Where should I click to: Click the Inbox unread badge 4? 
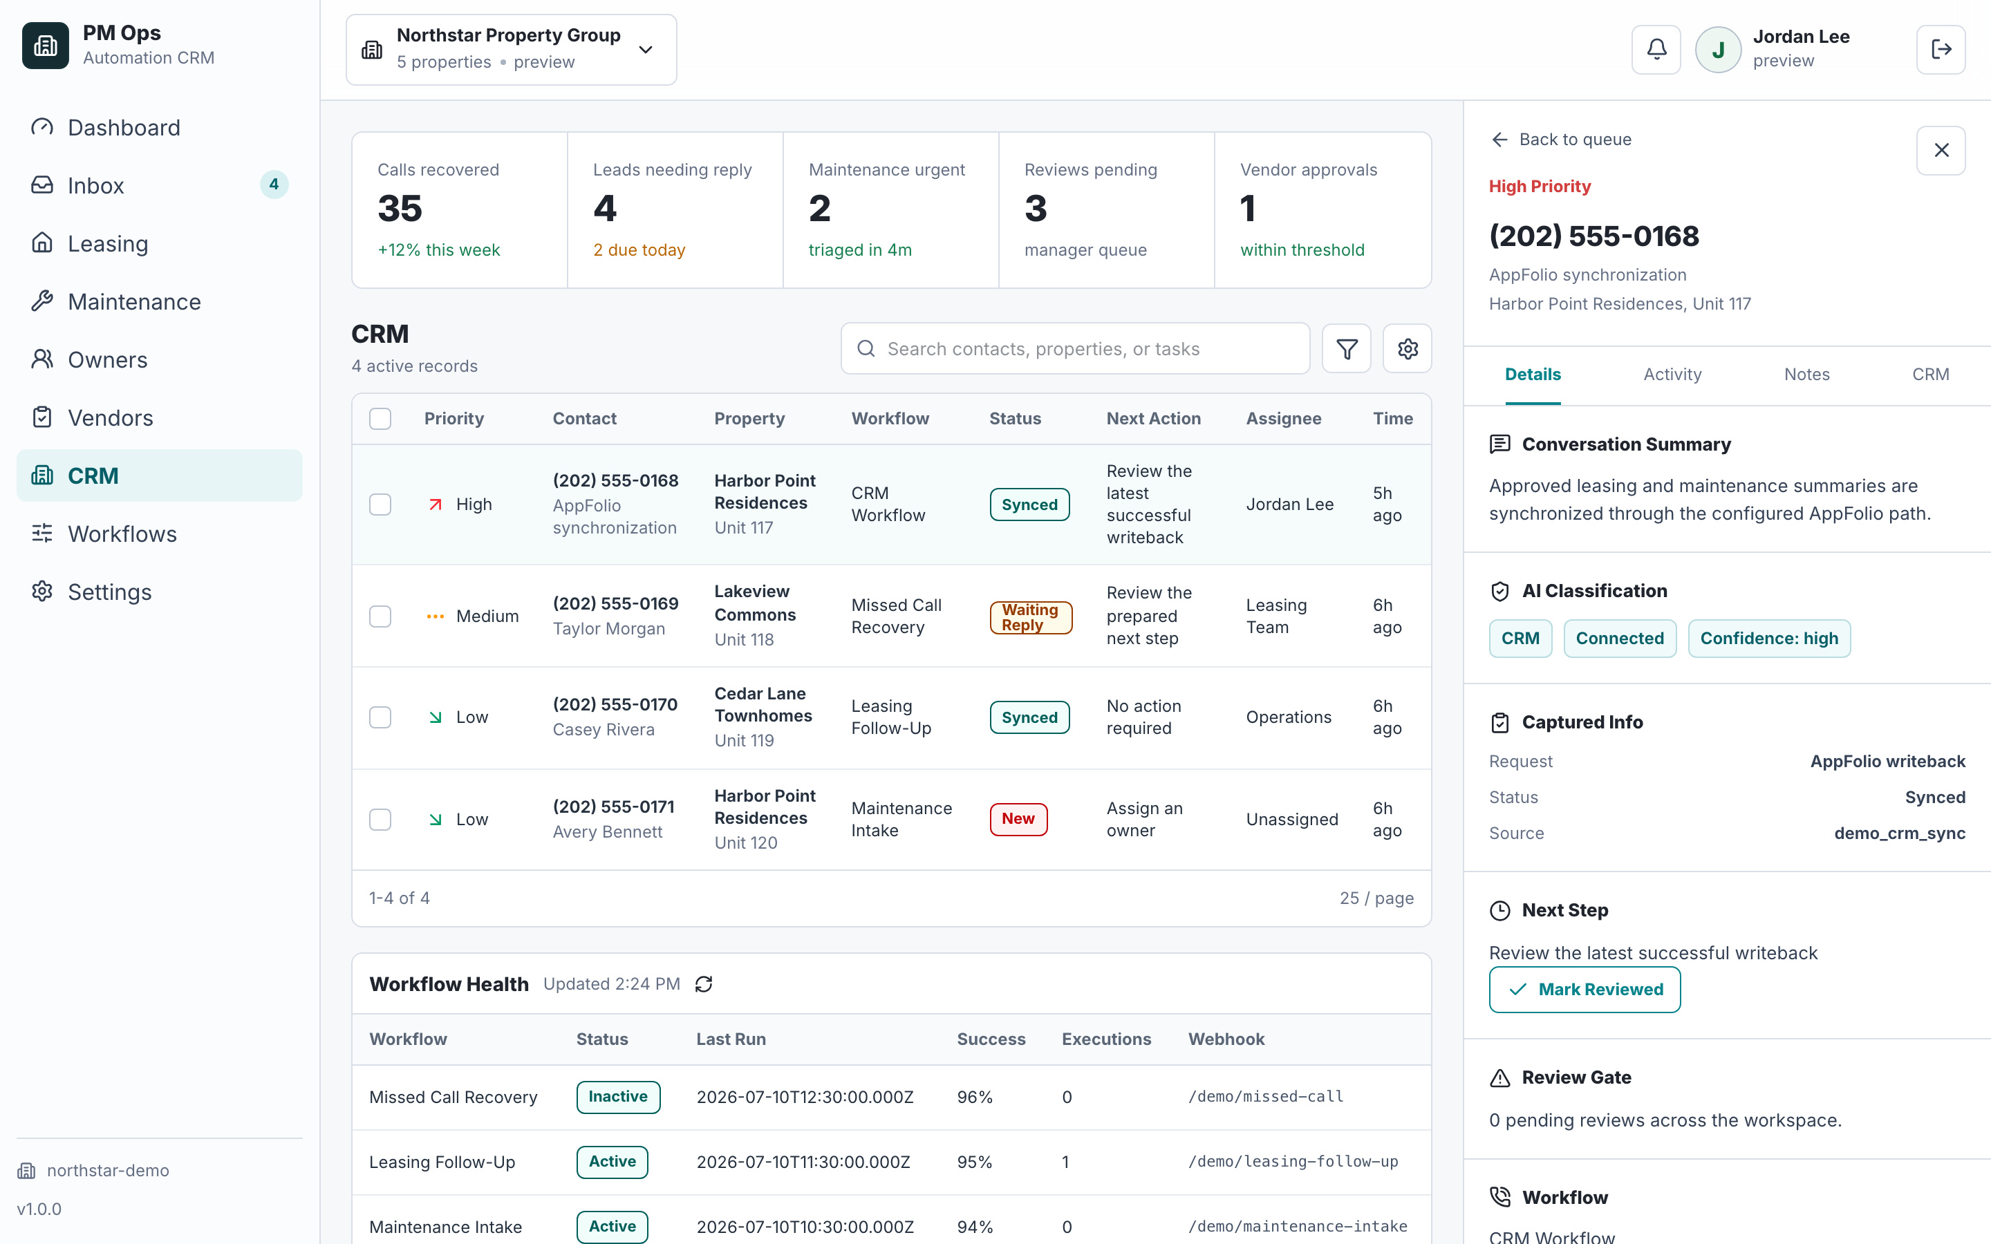pyautogui.click(x=274, y=185)
